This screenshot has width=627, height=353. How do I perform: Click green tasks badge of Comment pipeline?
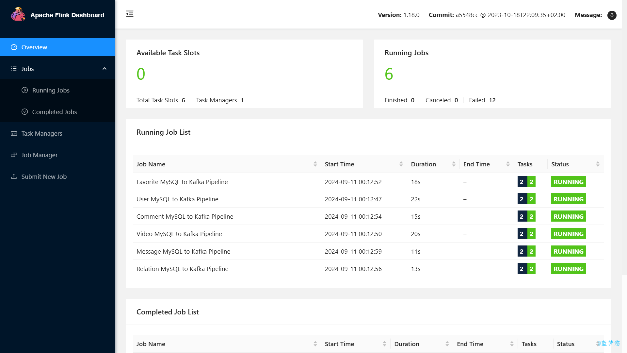tap(531, 216)
